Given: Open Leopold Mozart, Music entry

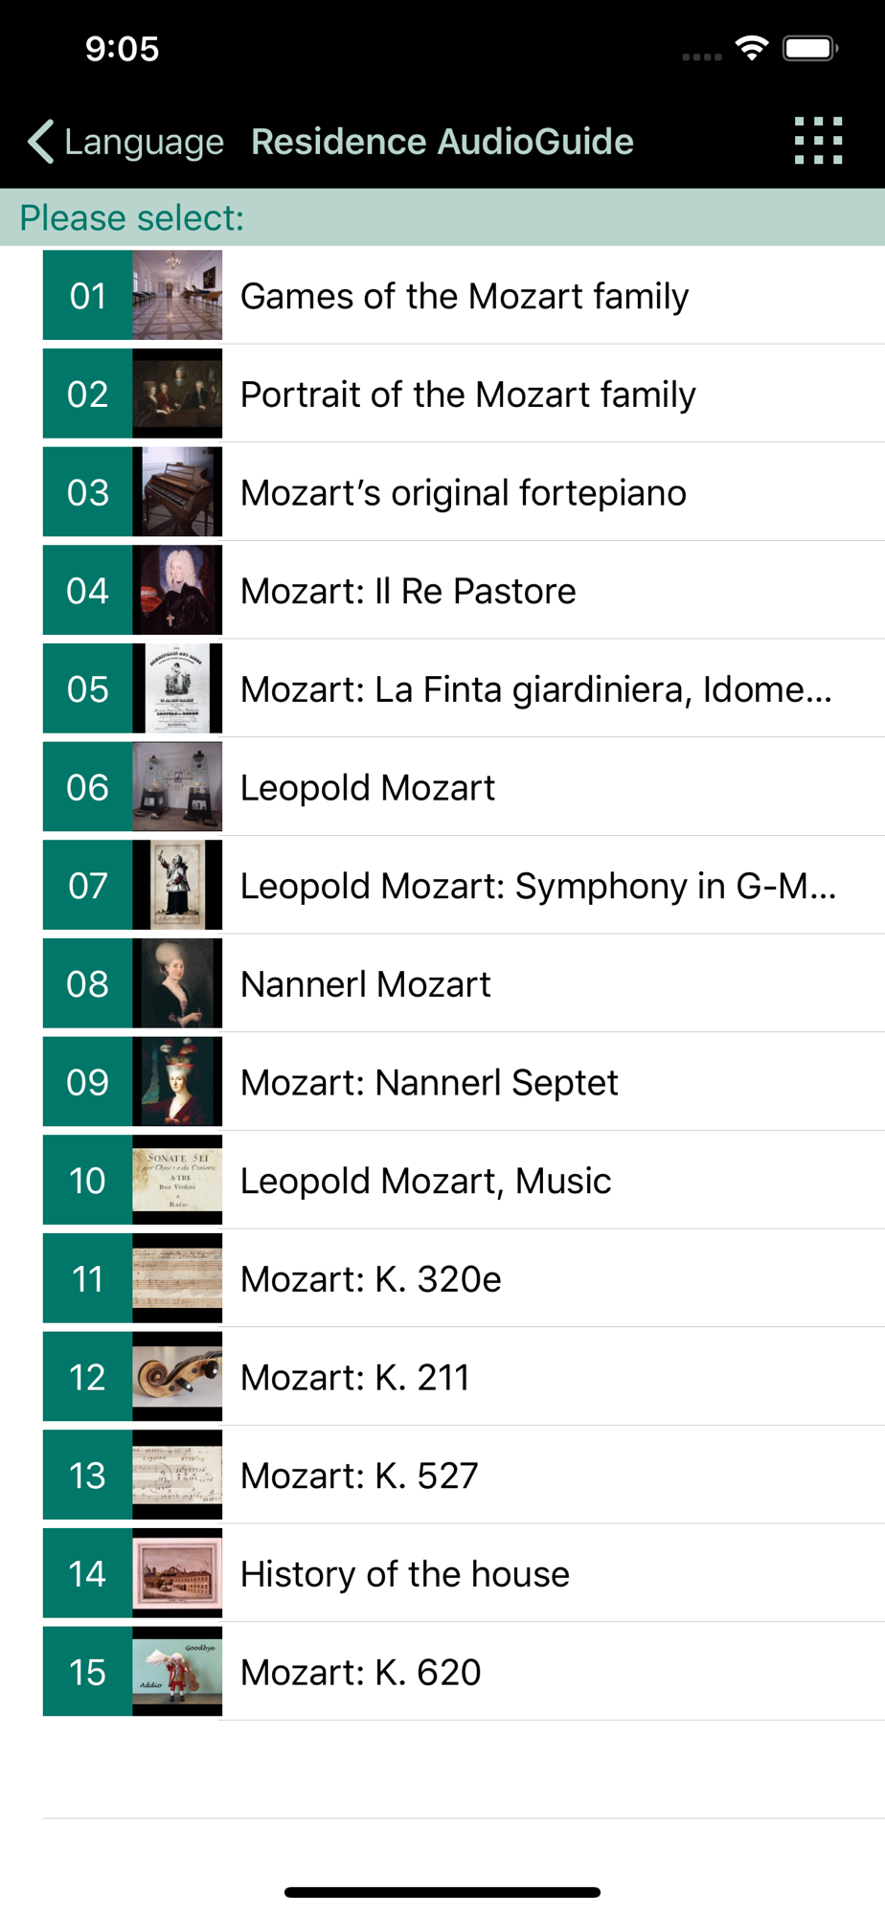Looking at the screenshot, I should [464, 1181].
